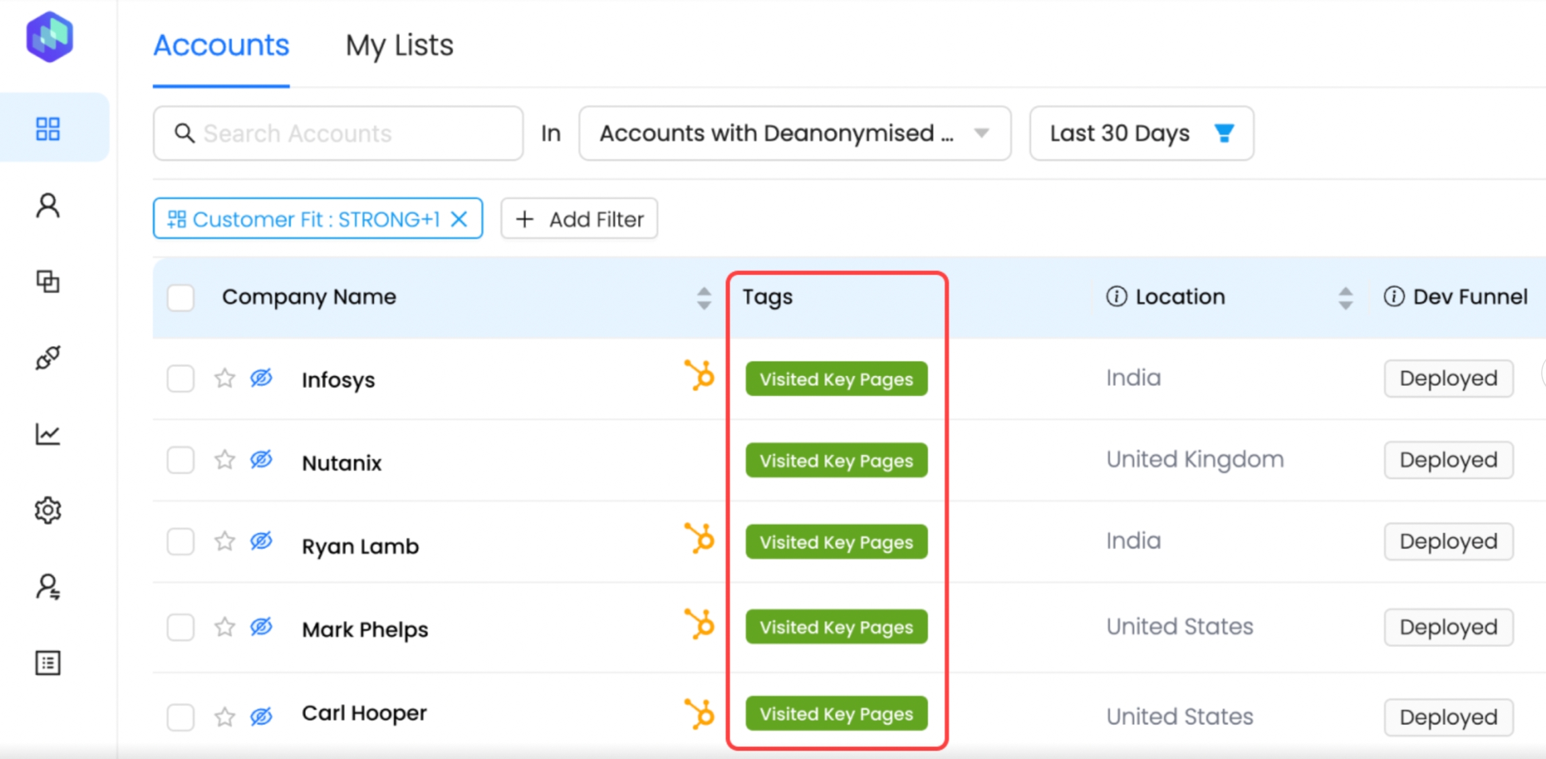Remove the Customer Fit STRONG+1 filter
Viewport: 1546px width, 759px height.
pos(460,219)
